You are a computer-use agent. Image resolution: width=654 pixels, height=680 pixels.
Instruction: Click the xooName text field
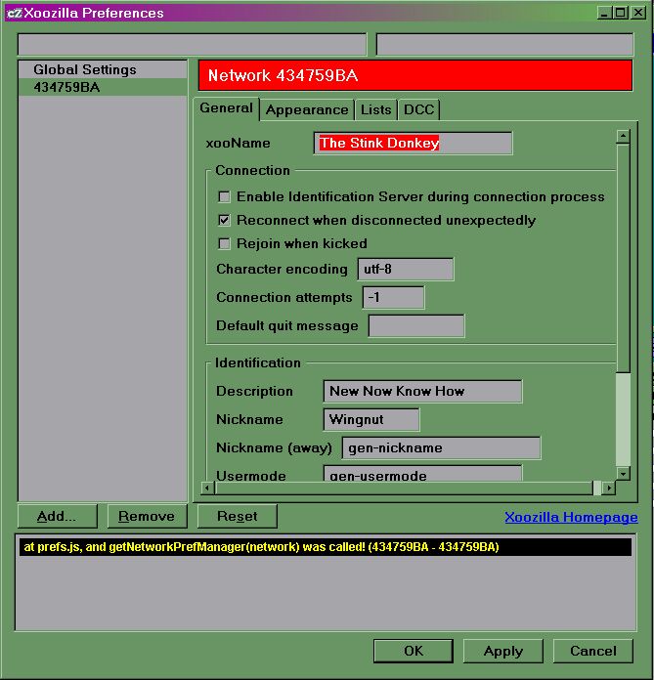[413, 143]
